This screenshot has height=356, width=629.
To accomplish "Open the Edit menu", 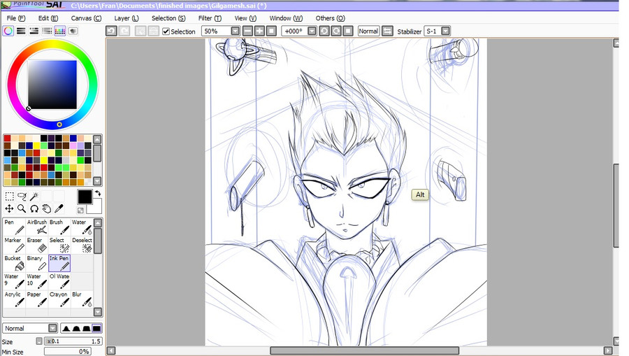I will pos(48,18).
